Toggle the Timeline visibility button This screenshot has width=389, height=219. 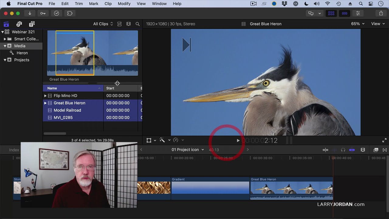[345, 13]
